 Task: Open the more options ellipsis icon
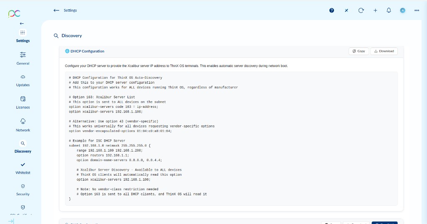click(417, 10)
